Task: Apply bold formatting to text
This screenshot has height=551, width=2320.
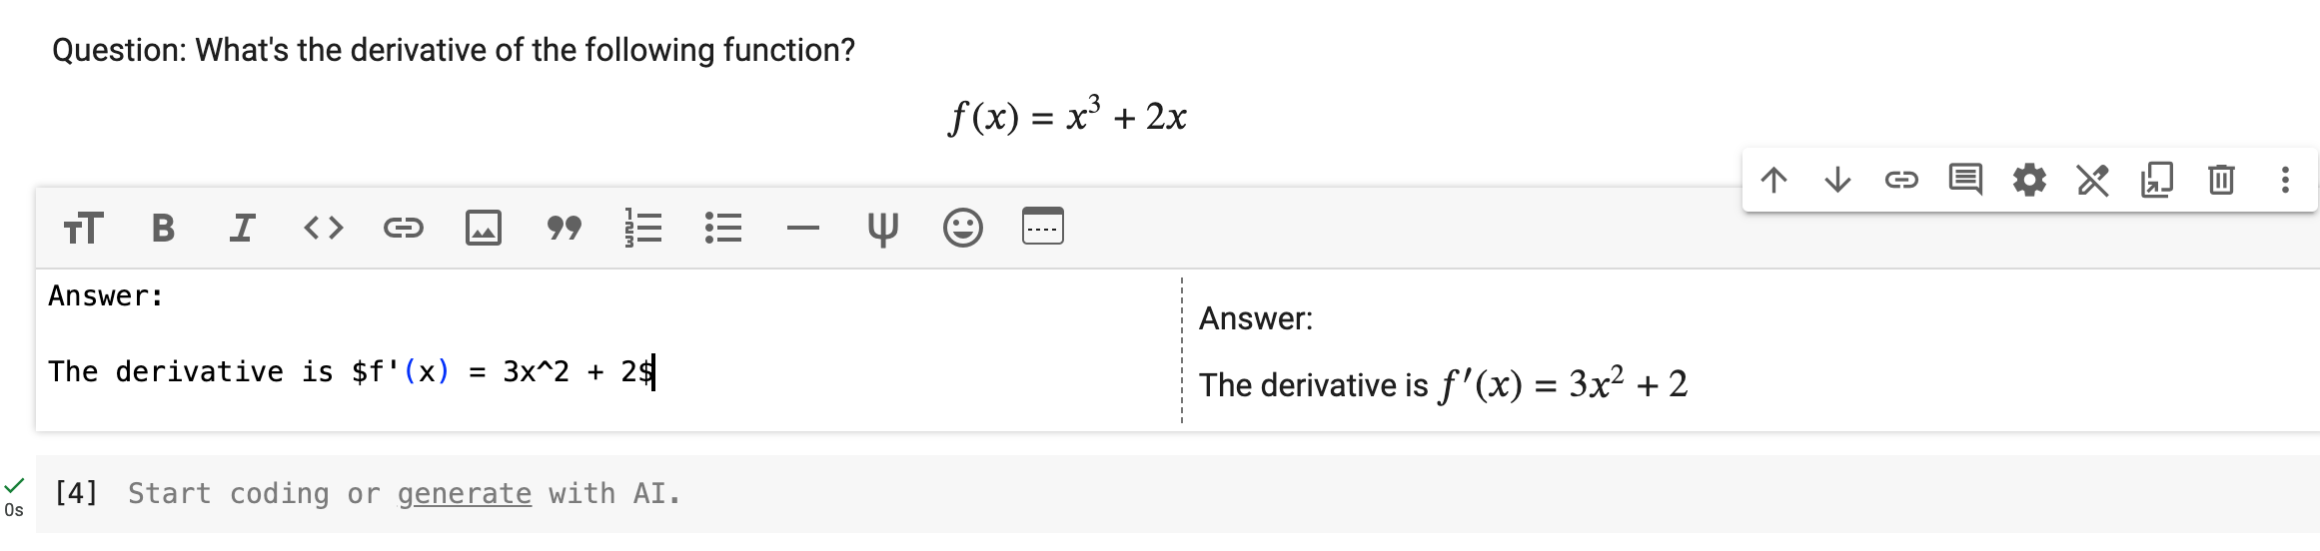Action: point(163,229)
